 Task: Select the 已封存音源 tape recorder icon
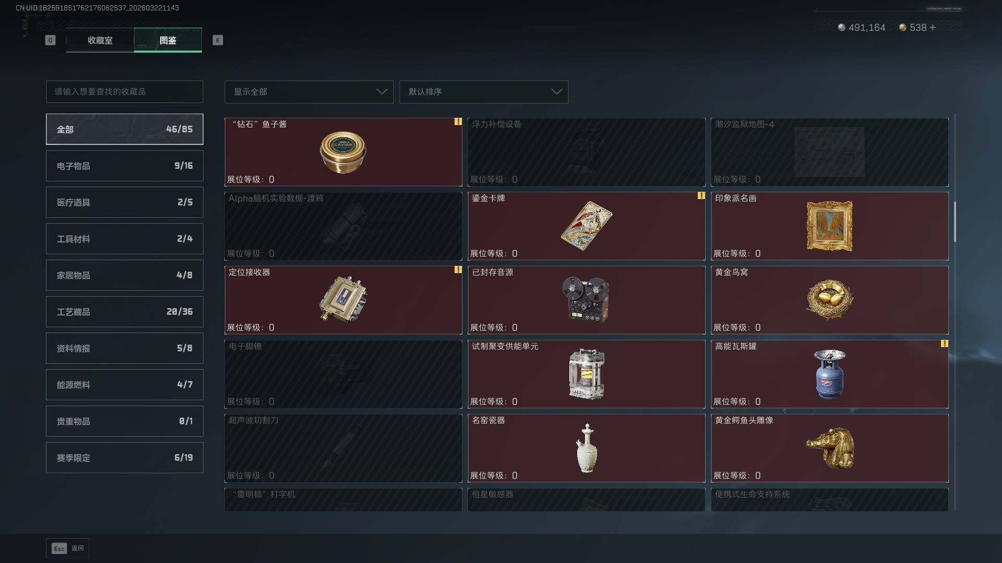(x=586, y=299)
